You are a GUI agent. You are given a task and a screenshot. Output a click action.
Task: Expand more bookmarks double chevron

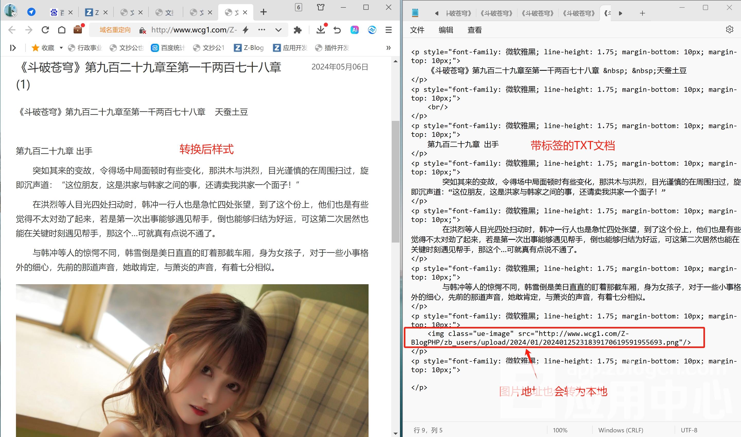click(x=388, y=48)
